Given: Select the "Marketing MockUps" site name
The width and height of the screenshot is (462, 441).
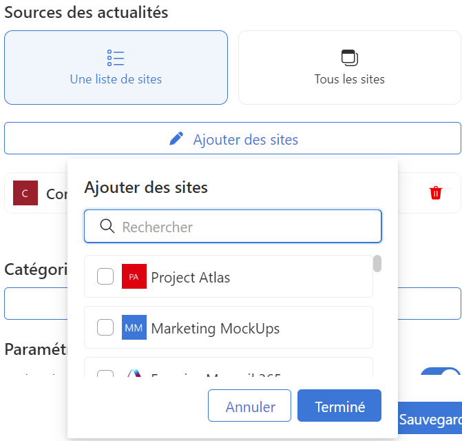Looking at the screenshot, I should 216,329.
